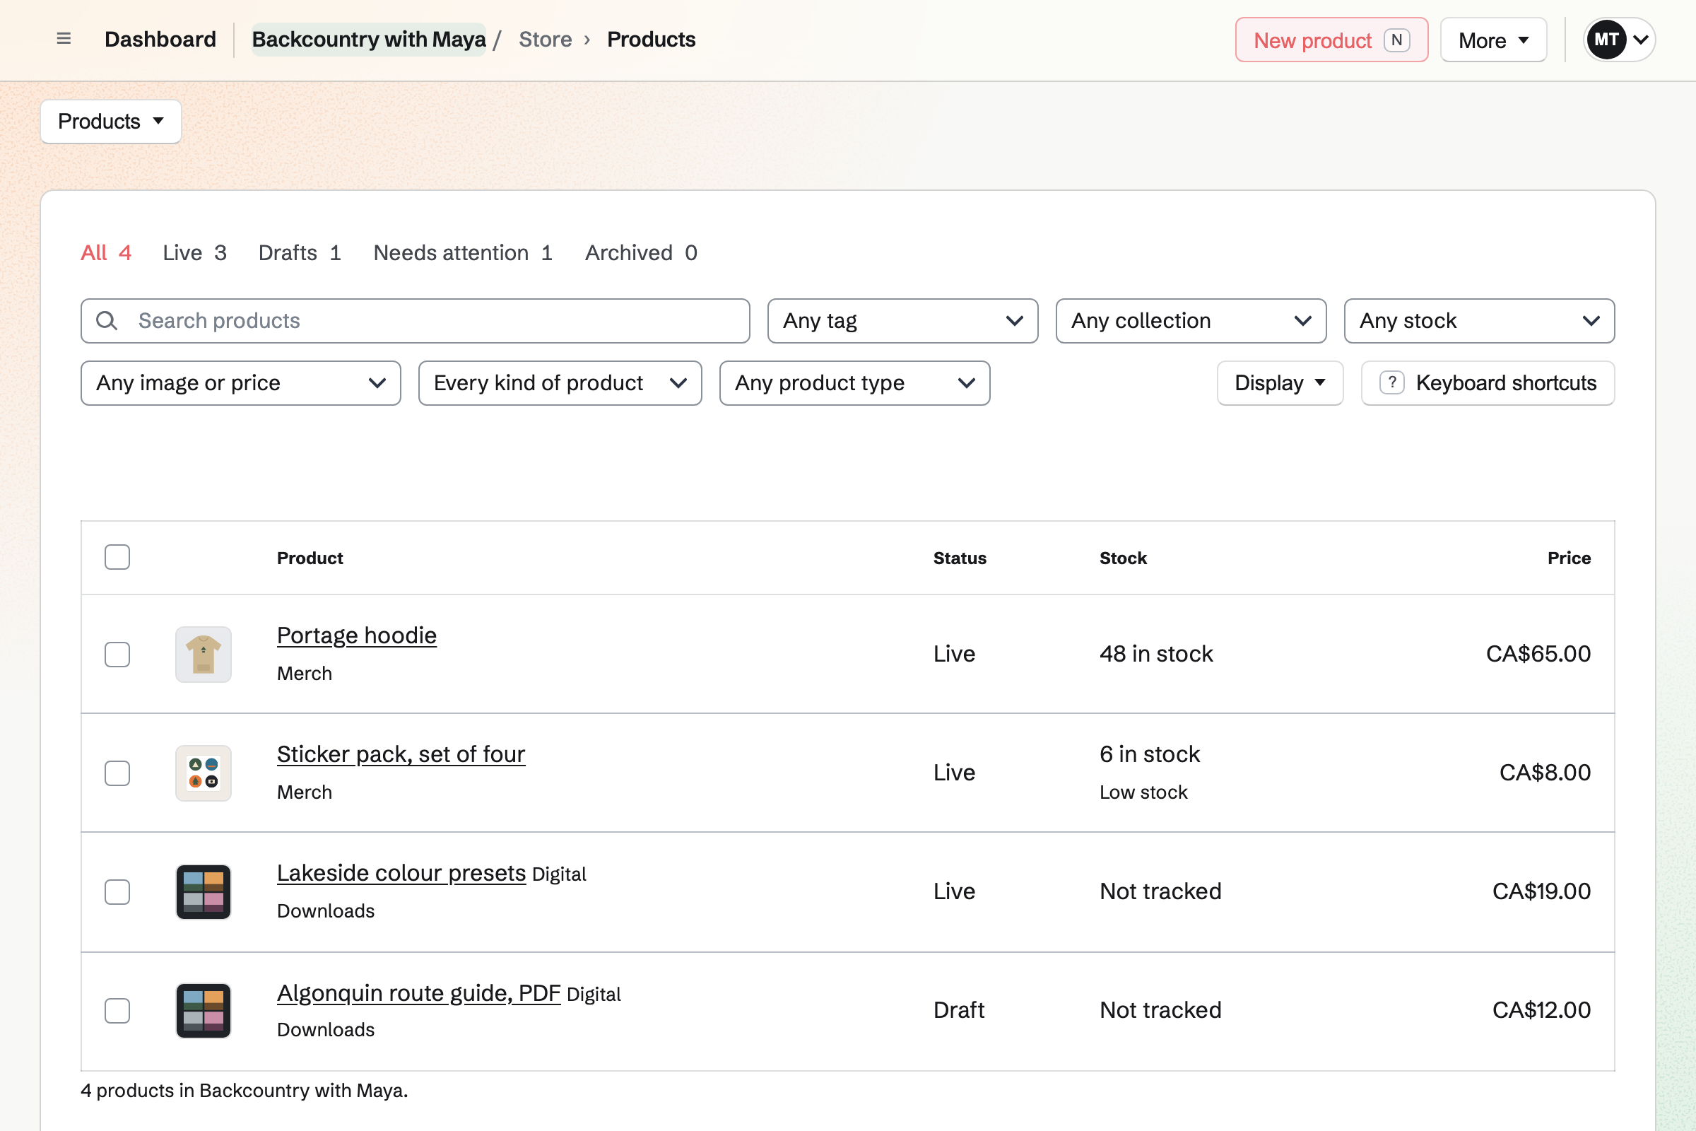1696x1131 pixels.
Task: Check the Lakeside colour presets checkbox
Action: coord(117,892)
